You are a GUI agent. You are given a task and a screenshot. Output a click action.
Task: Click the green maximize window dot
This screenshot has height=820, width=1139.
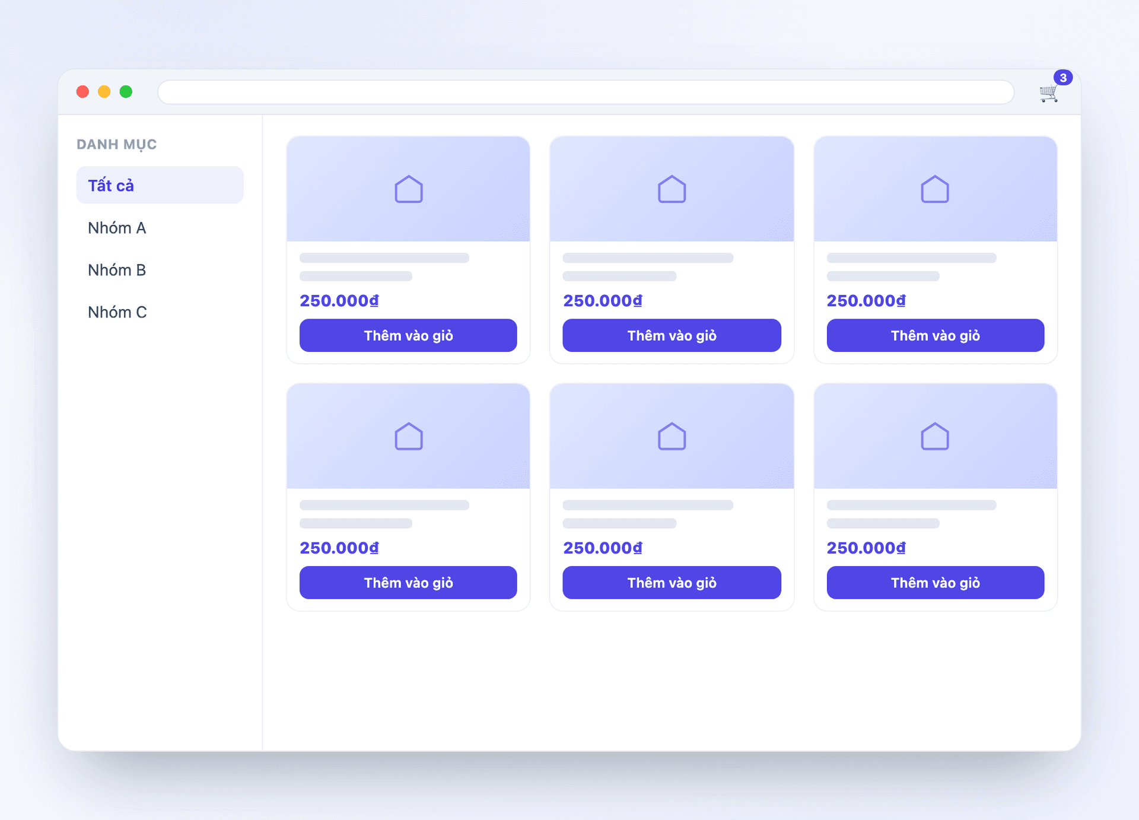(x=126, y=92)
